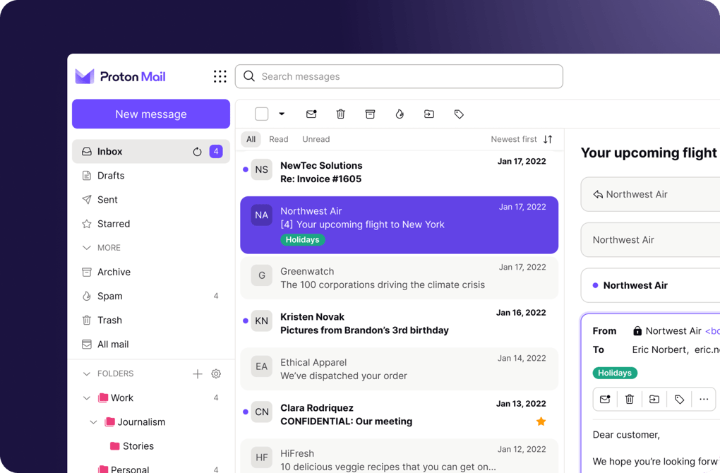
Task: Collapse the Work folder tree
Action: 87,398
